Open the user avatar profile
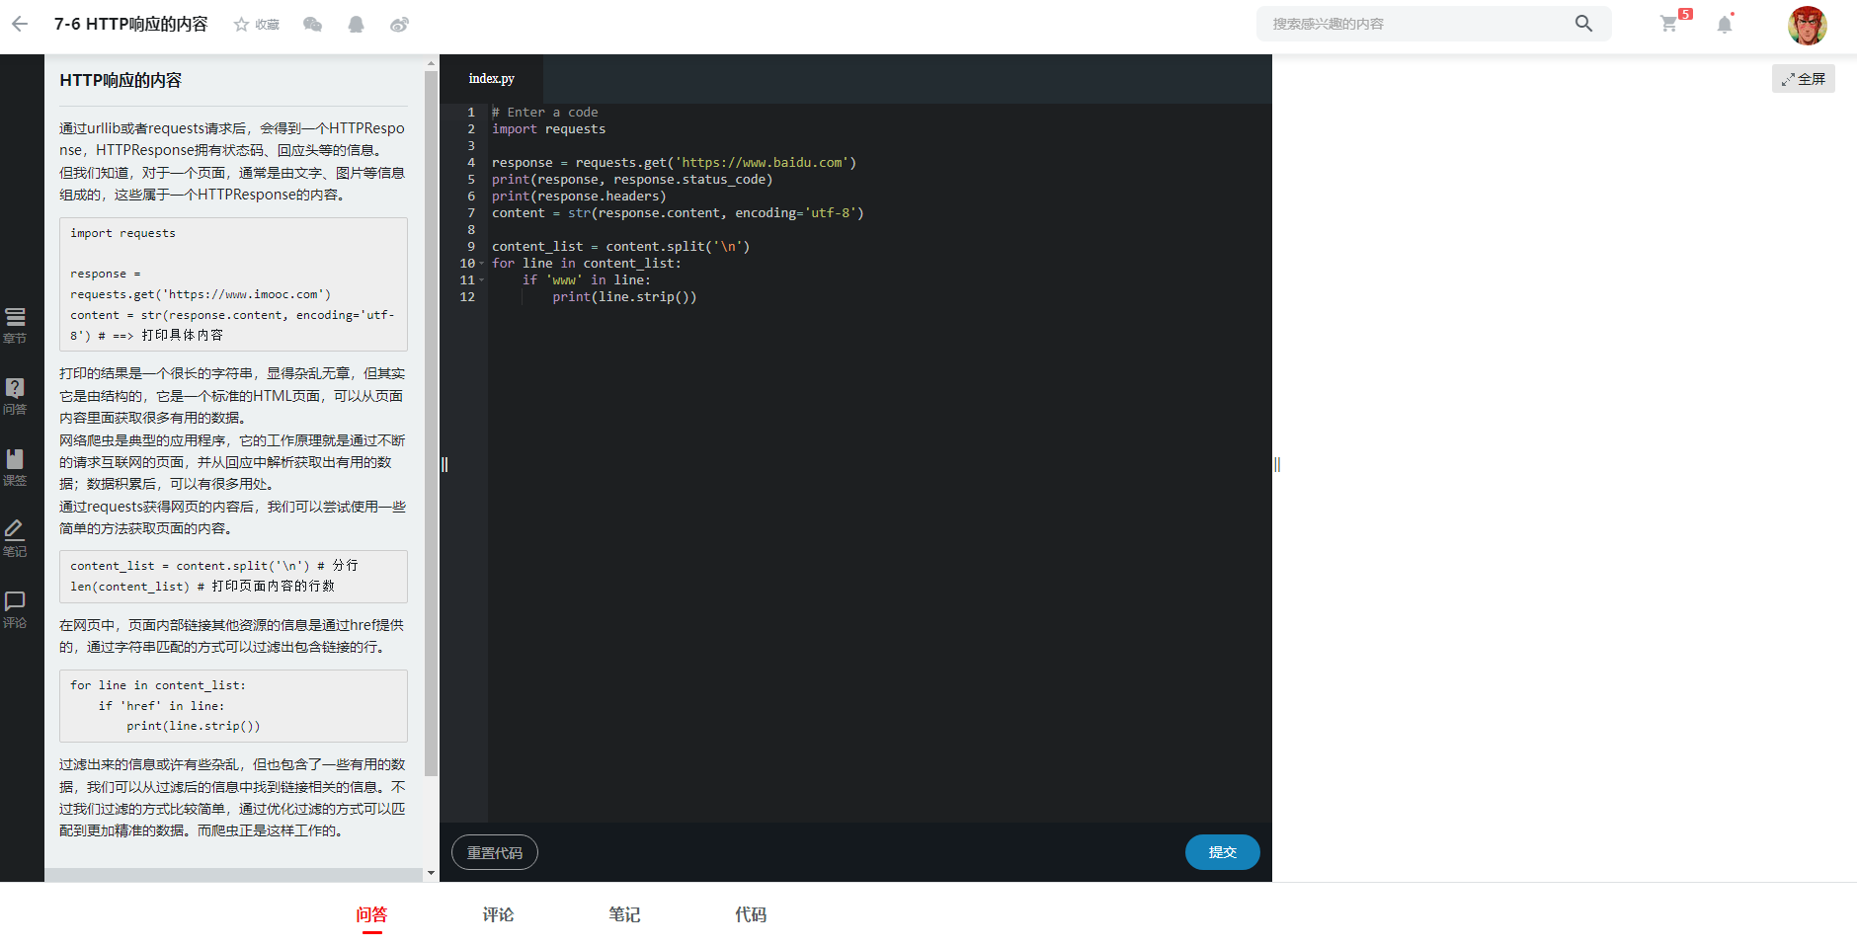The width and height of the screenshot is (1857, 947). (x=1807, y=25)
